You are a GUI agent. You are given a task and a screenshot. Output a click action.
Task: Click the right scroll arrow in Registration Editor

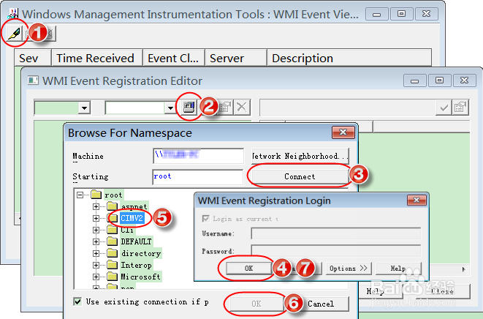coord(464,269)
